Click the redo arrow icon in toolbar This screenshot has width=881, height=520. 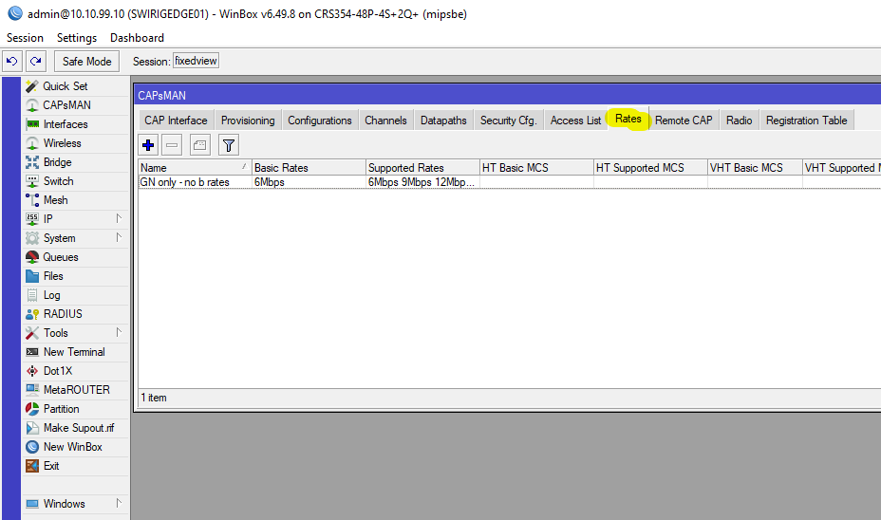point(35,61)
